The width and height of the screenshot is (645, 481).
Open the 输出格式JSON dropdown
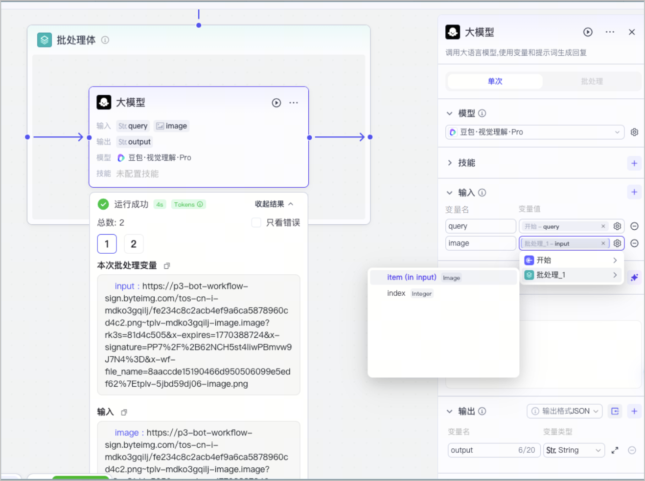pyautogui.click(x=565, y=411)
